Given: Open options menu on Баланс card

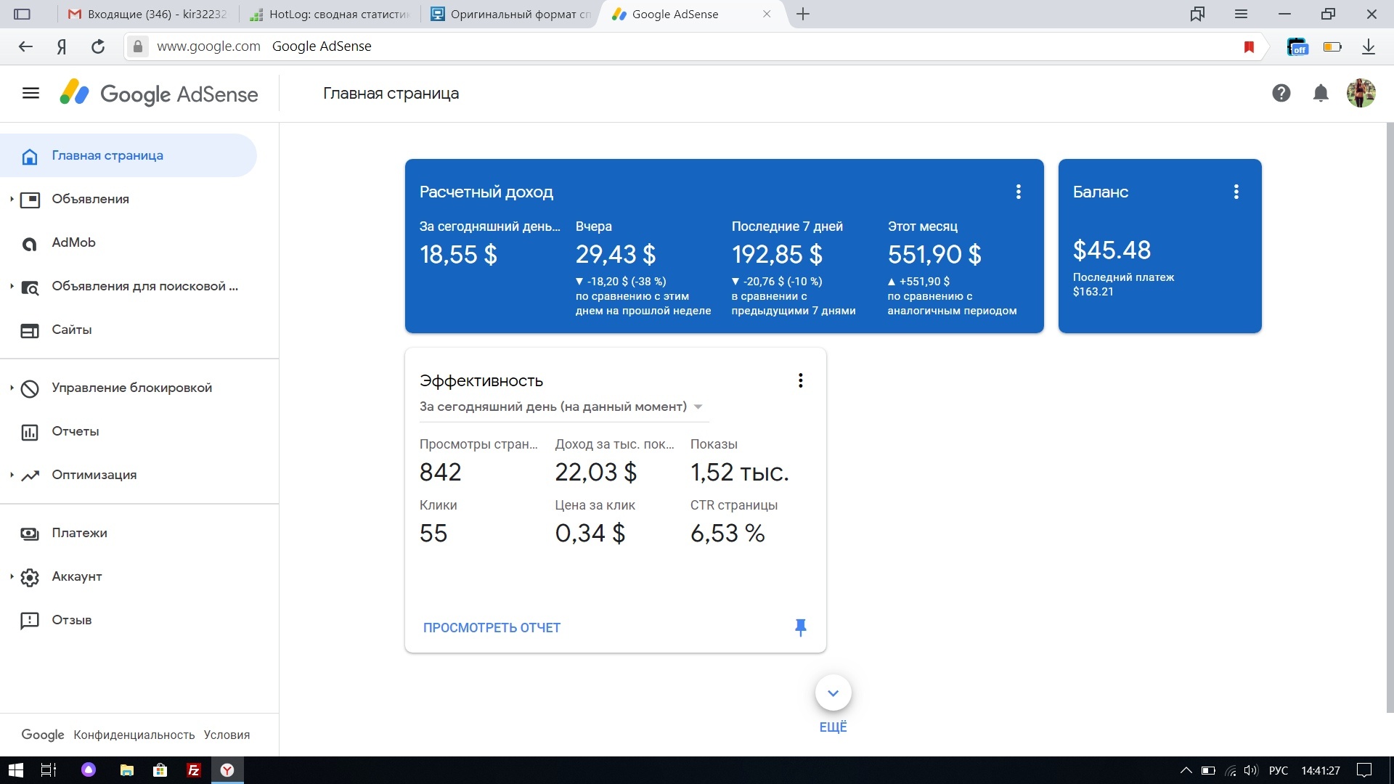Looking at the screenshot, I should 1236,192.
